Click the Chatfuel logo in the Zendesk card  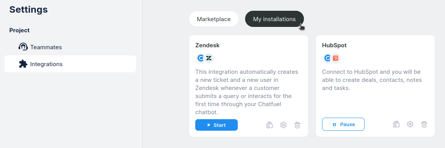coord(200,58)
